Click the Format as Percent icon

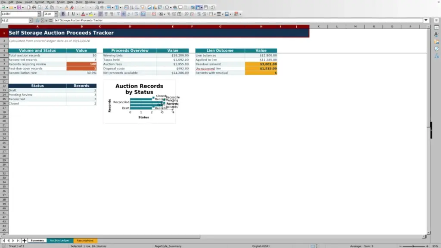point(169,14)
